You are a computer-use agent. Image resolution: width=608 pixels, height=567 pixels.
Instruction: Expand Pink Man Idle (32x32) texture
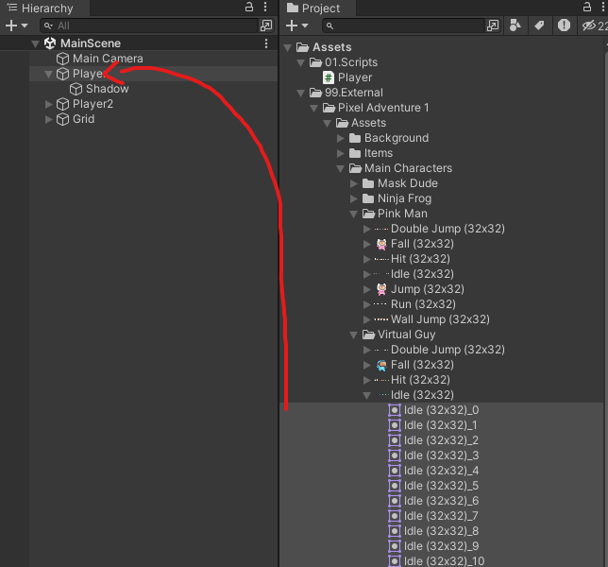[367, 274]
